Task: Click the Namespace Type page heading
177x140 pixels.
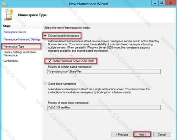Action: tap(32, 15)
